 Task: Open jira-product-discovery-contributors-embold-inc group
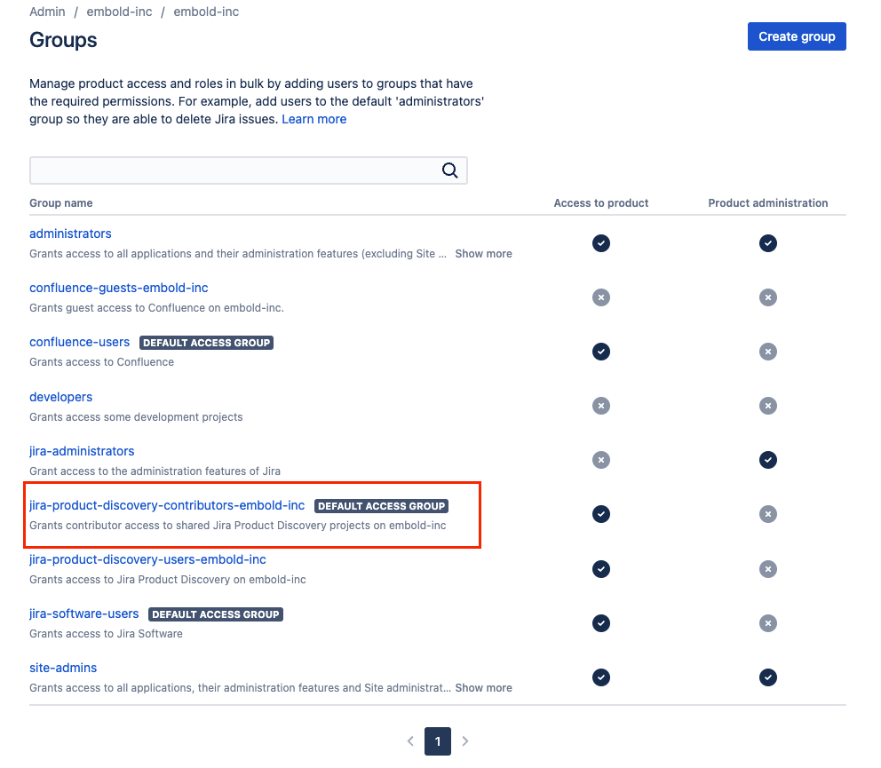pyautogui.click(x=167, y=505)
